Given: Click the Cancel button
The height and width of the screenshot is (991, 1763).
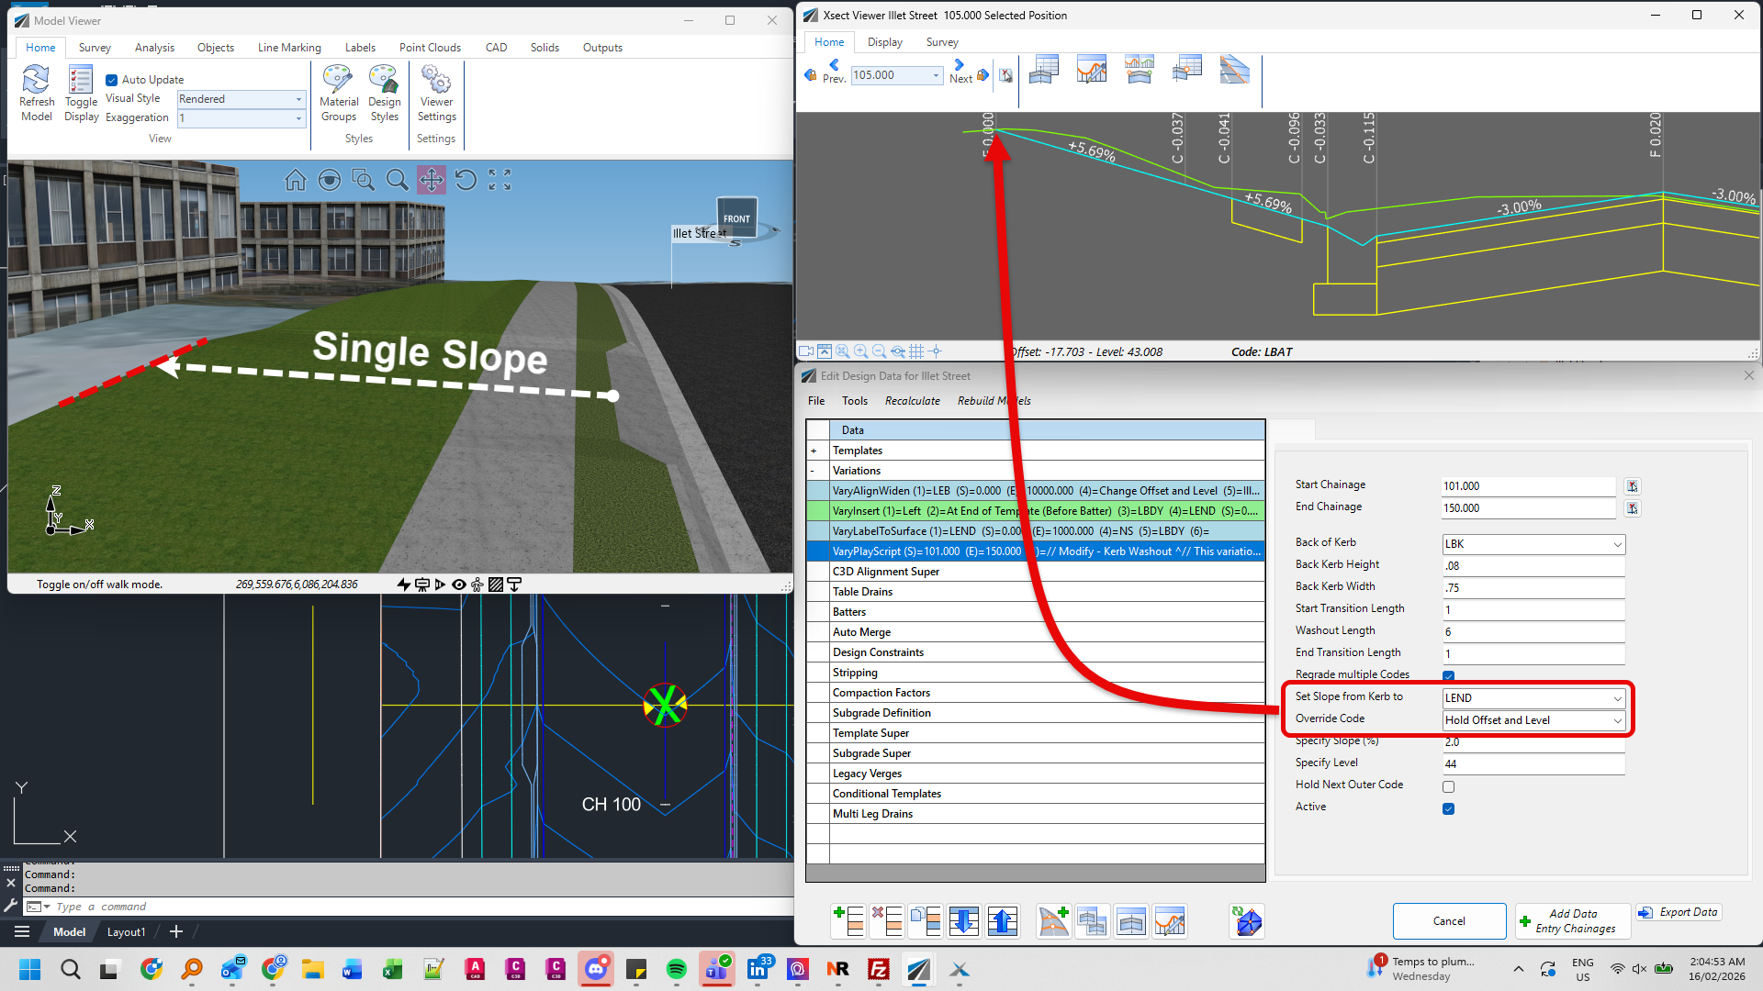Looking at the screenshot, I should (1449, 921).
